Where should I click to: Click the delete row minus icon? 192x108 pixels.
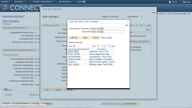(150, 29)
